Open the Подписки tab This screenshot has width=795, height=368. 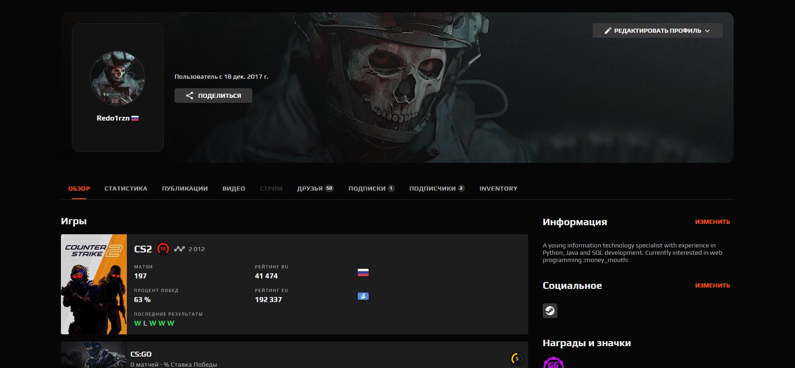371,188
